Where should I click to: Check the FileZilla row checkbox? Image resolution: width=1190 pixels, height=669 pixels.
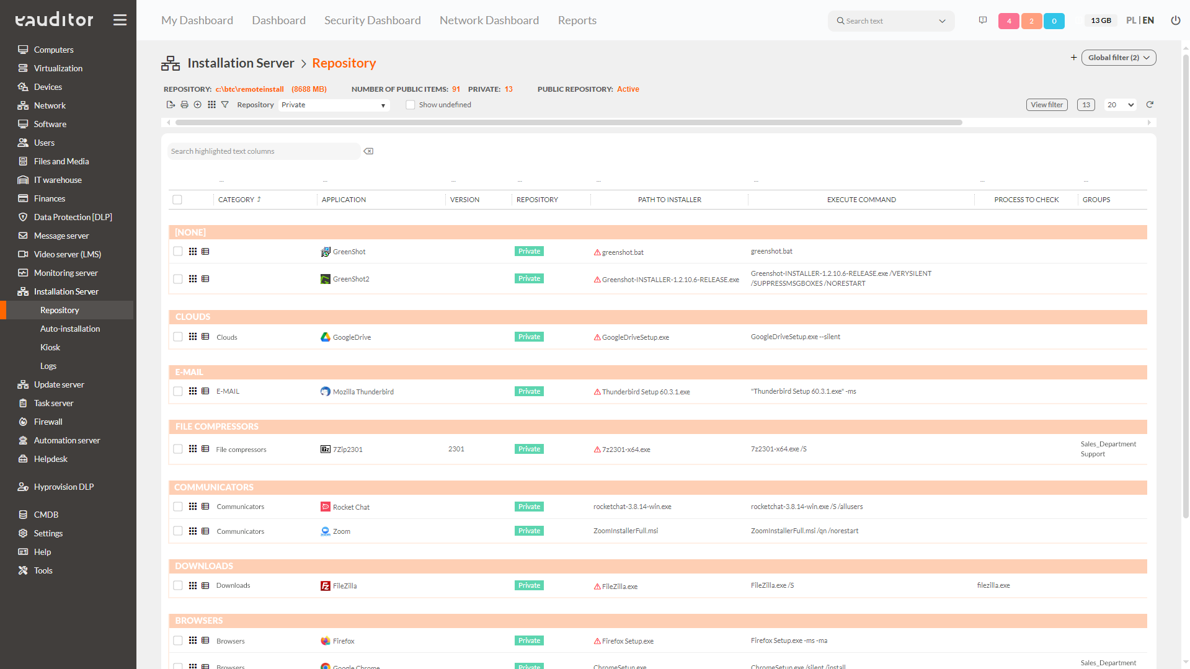pos(178,585)
